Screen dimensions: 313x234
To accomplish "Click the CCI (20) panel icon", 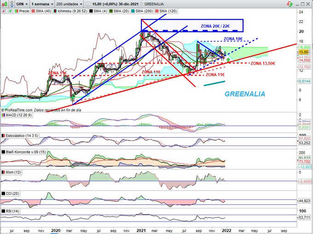I will (x=3, y=193).
